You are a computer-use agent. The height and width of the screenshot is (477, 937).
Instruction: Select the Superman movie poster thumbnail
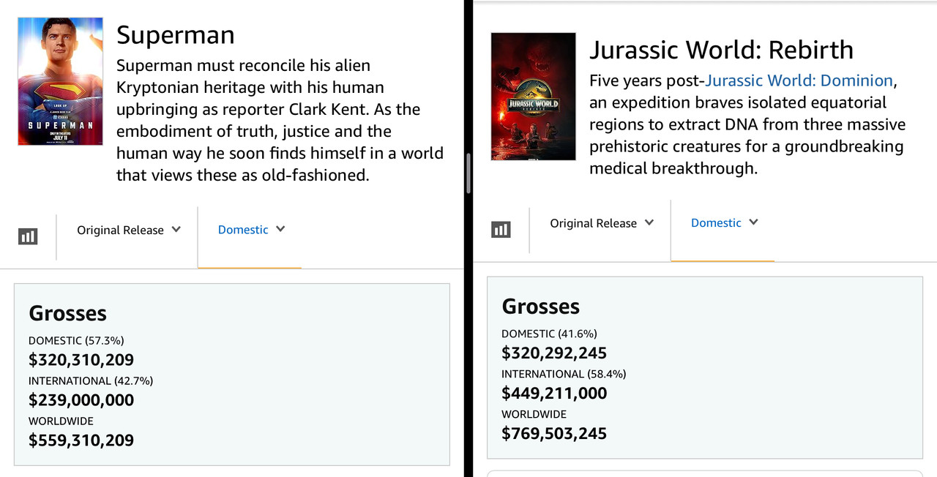tap(60, 81)
